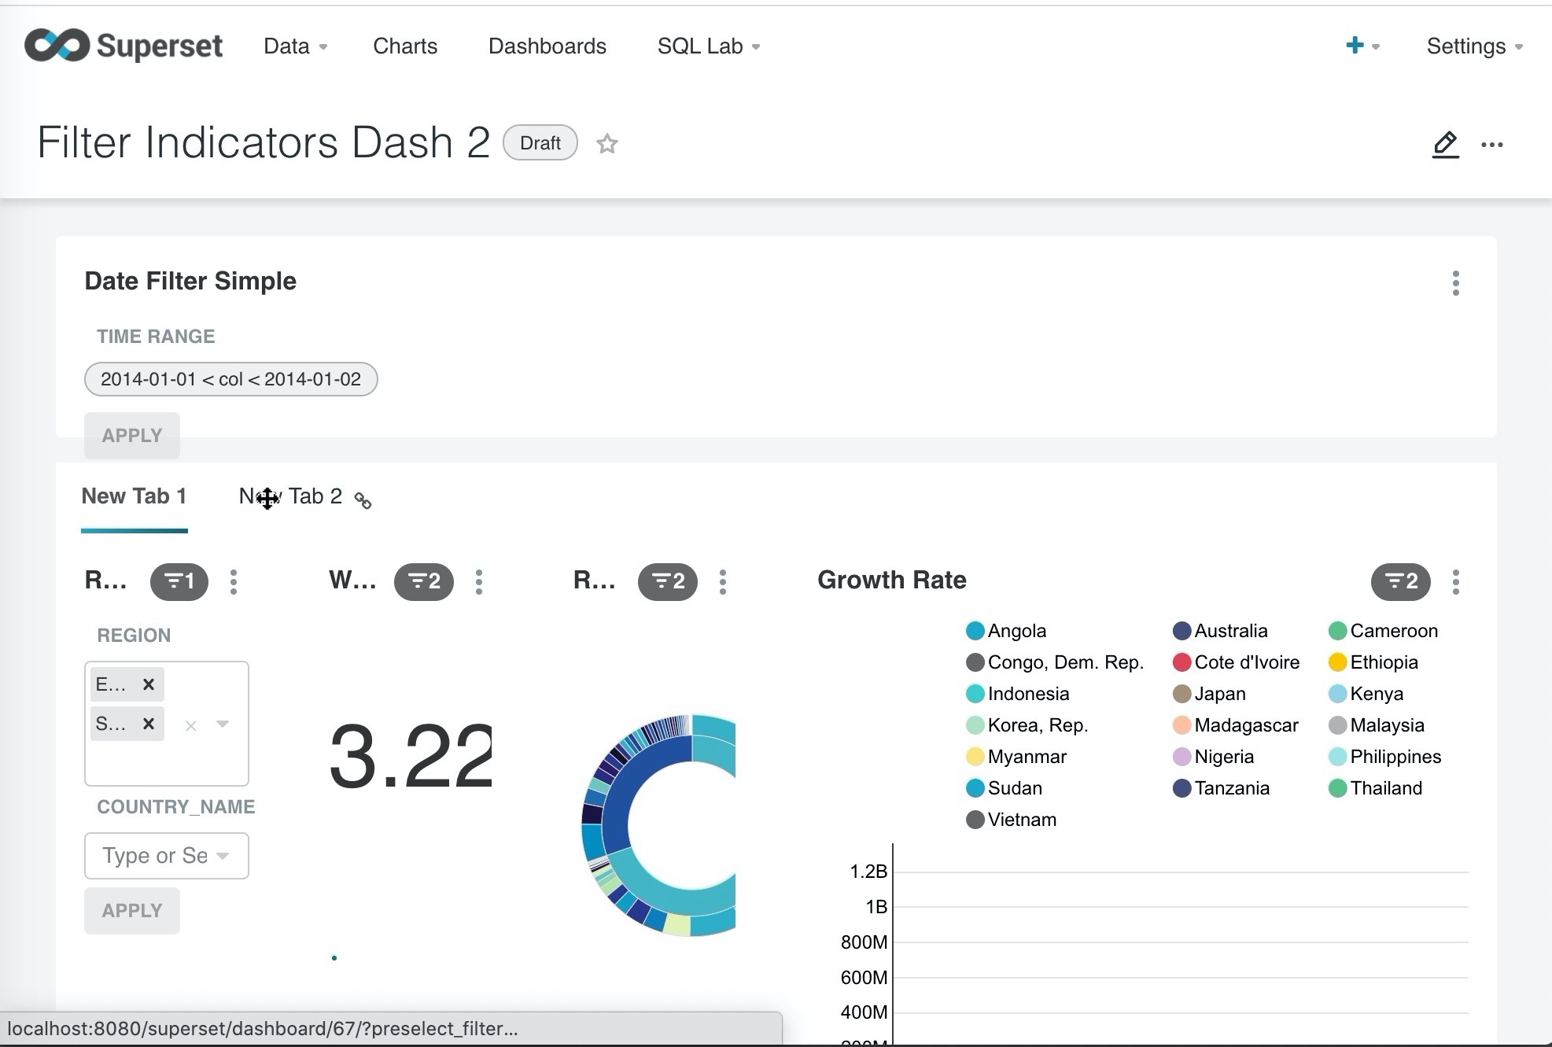Switch to New Tab 2
This screenshot has height=1047, width=1552.
coord(291,496)
